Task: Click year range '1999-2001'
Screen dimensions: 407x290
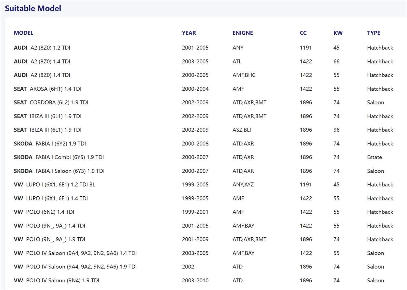Action: (x=195, y=212)
